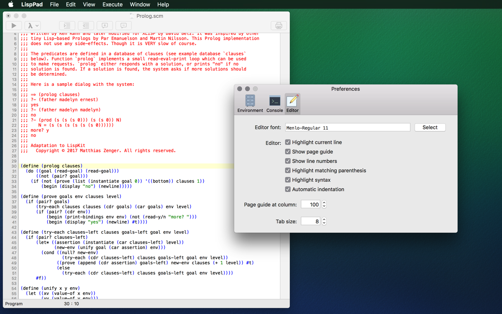Indent the selected lines using toolbar icon
Viewport: 502px width, 314px height.
(x=67, y=26)
